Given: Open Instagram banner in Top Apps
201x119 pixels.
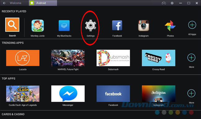Looking at the screenshot, I should point(158,94).
